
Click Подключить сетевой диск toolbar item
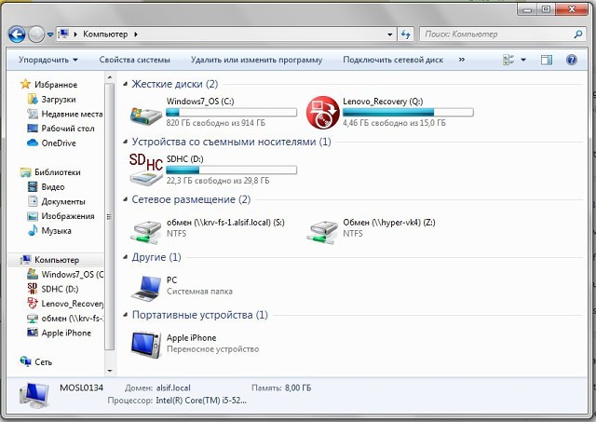coord(392,60)
